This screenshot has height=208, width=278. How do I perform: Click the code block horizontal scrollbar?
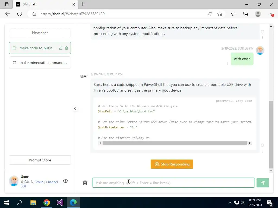[x=175, y=143]
